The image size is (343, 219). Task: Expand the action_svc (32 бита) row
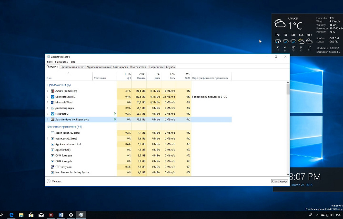pos(48,139)
